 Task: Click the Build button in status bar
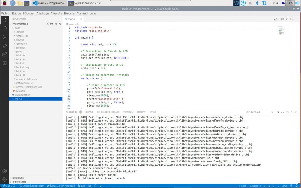81,186
